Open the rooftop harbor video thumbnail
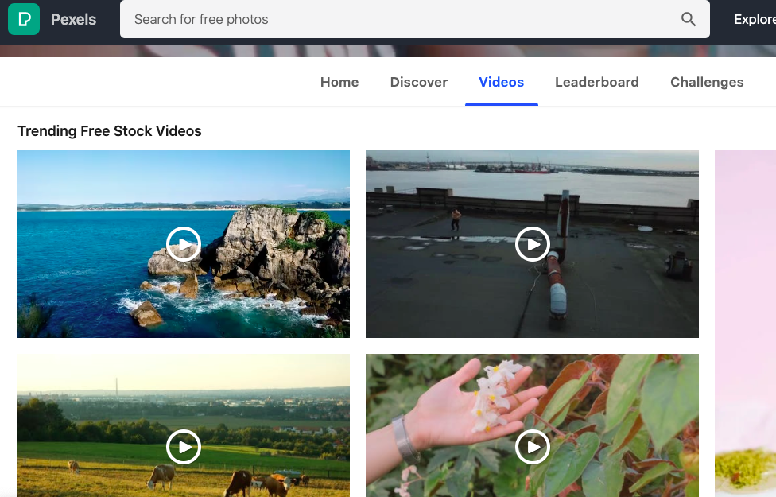Image resolution: width=776 pixels, height=497 pixels. tap(532, 244)
